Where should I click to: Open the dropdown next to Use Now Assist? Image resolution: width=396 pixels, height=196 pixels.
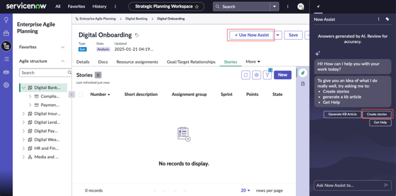point(278,35)
